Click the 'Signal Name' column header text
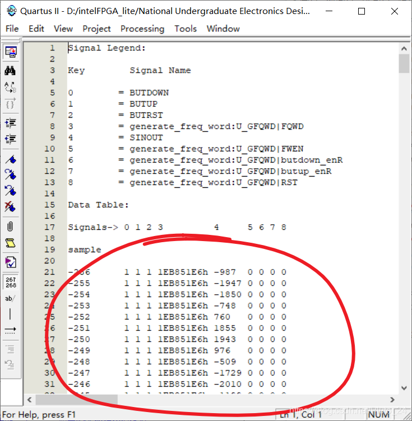Image resolution: width=412 pixels, height=421 pixels. 160,70
